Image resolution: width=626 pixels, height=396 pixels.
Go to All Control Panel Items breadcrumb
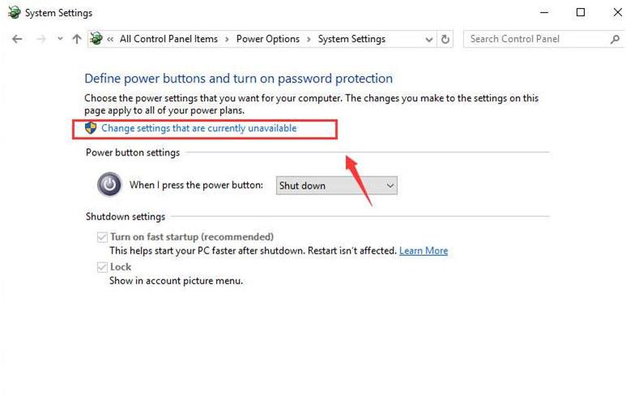click(x=168, y=39)
